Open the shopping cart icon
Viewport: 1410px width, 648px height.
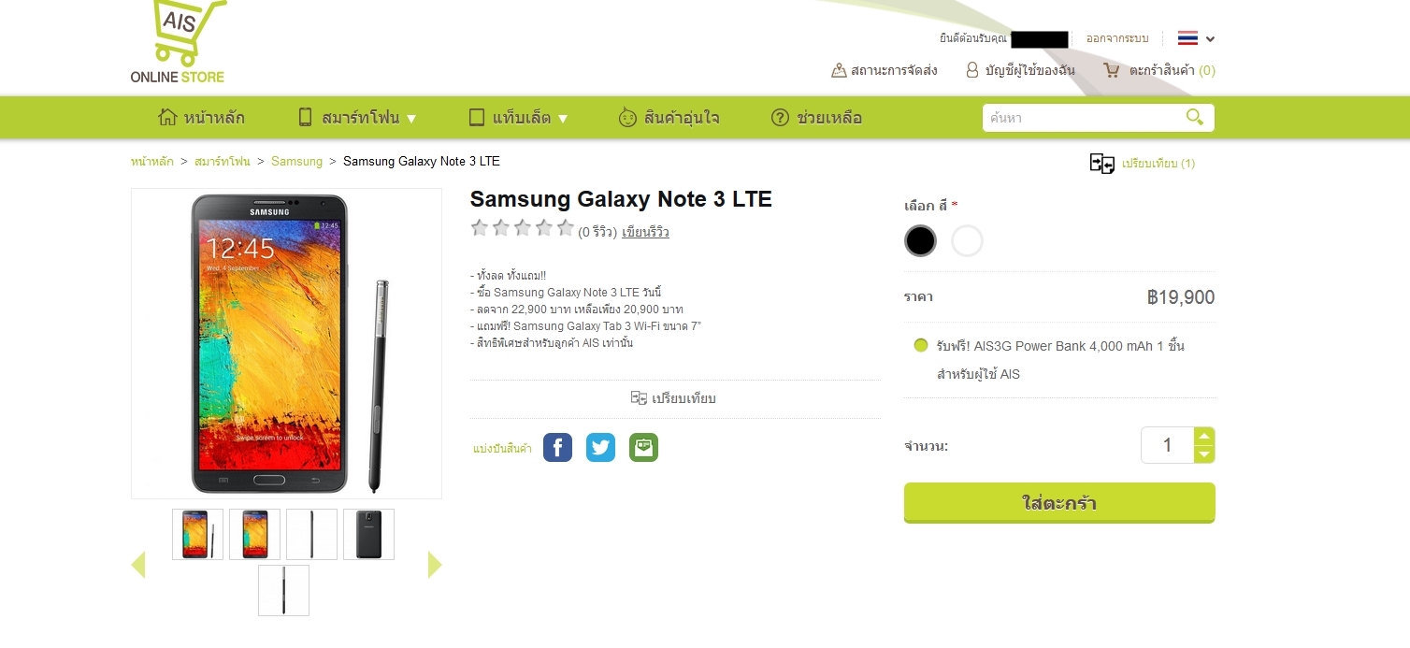(x=1111, y=70)
